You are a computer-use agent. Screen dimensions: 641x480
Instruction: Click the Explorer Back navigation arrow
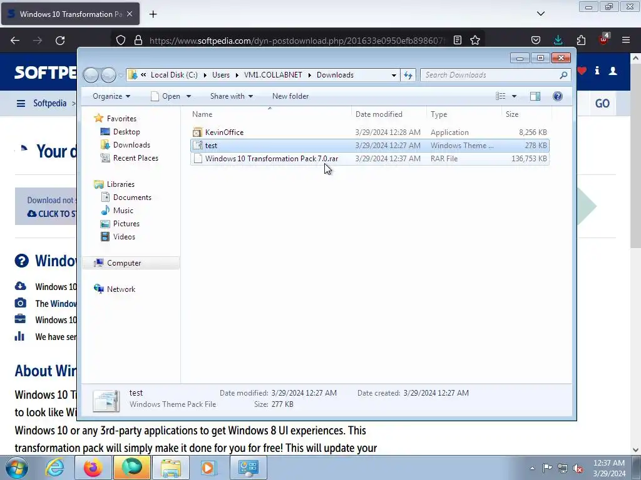coord(91,75)
